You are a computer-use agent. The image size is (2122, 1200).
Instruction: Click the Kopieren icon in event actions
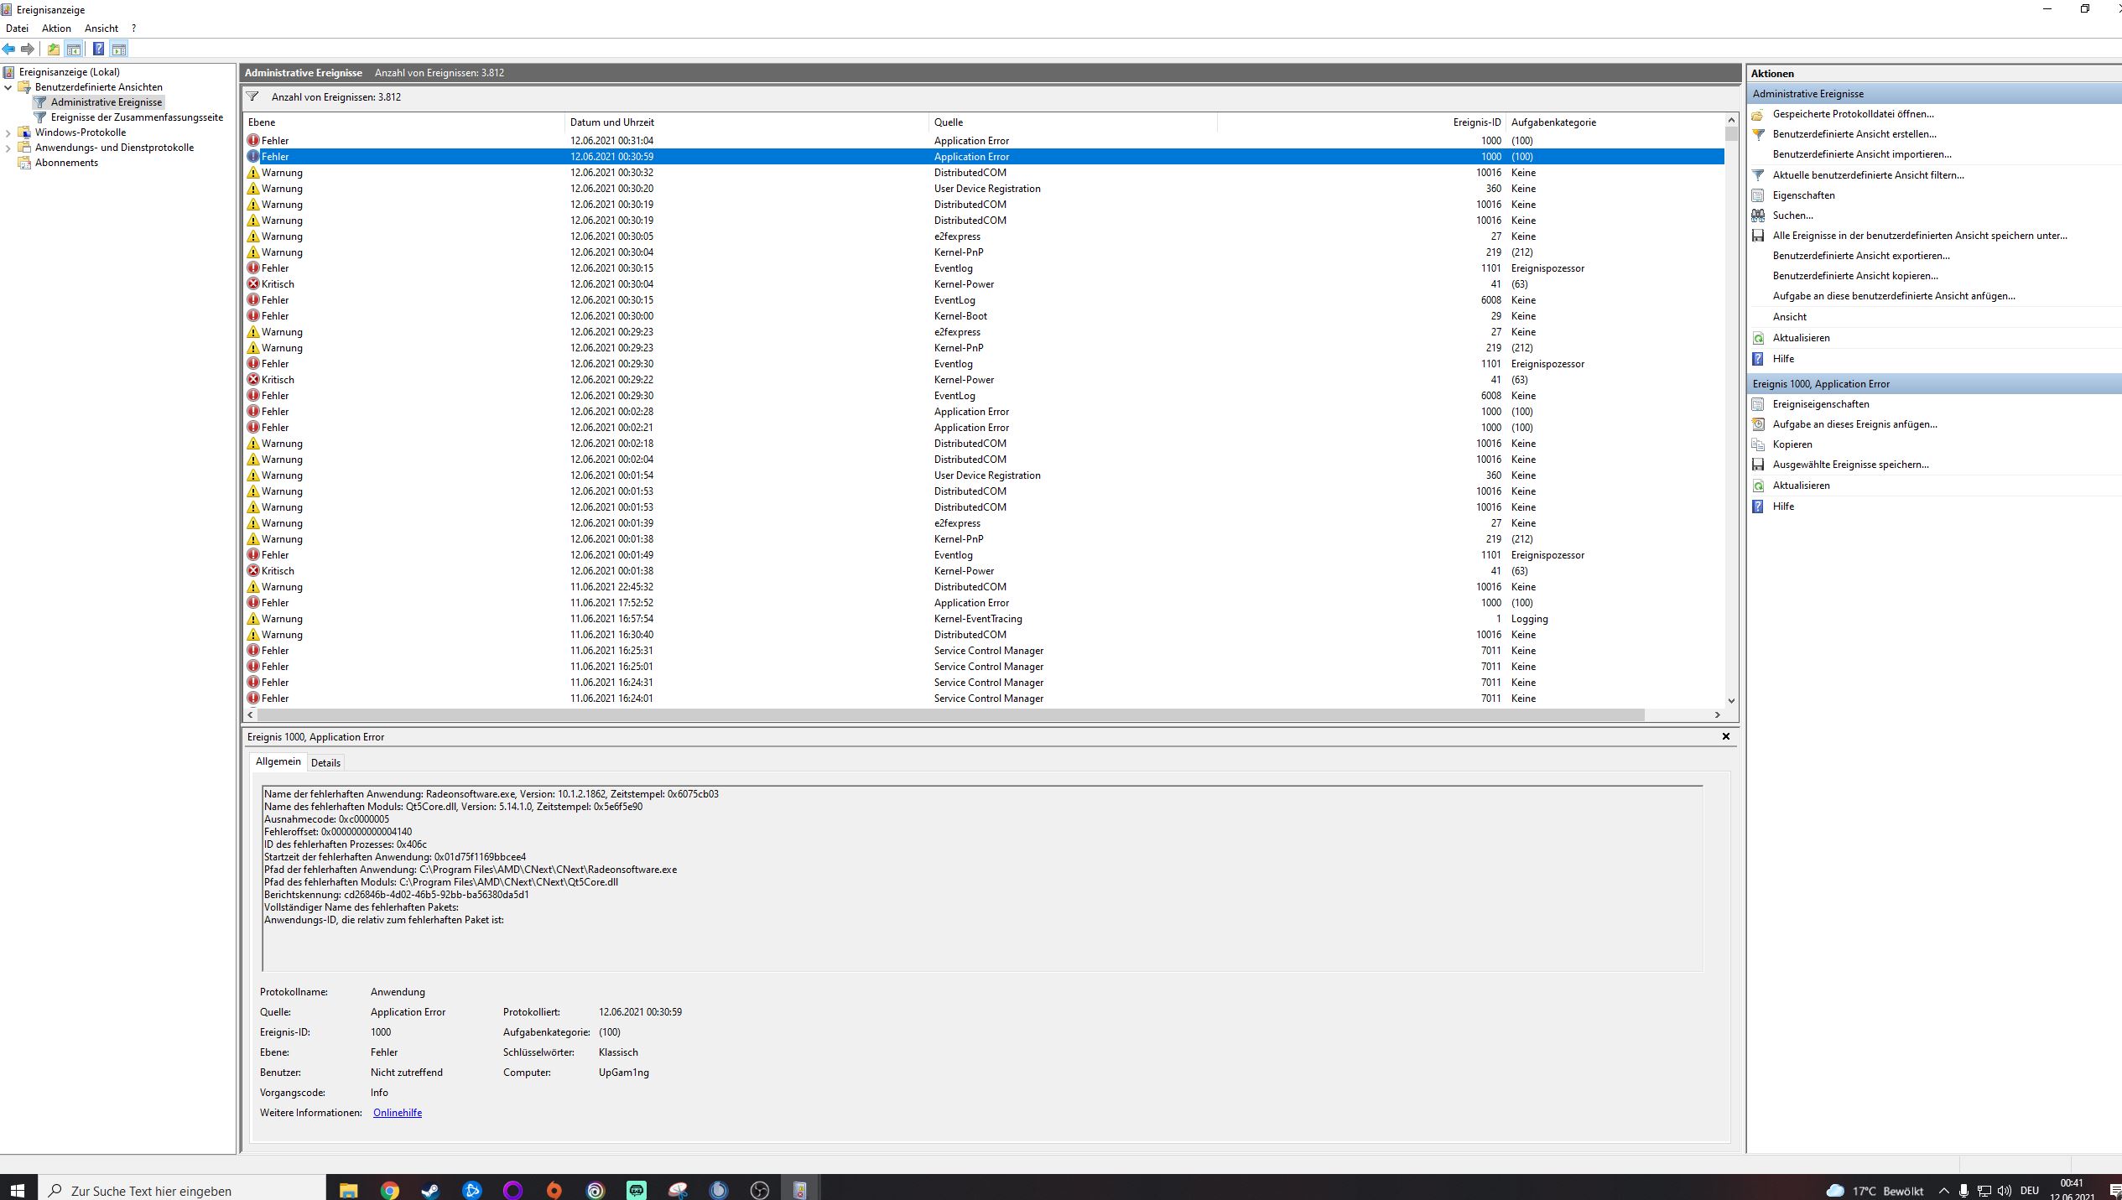click(1758, 444)
